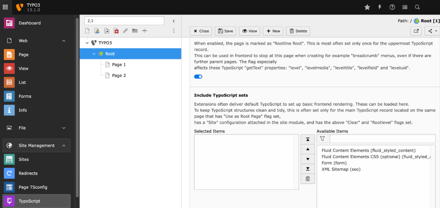Select the menu separator page icon
The height and width of the screenshot is (208, 440).
point(144,31)
